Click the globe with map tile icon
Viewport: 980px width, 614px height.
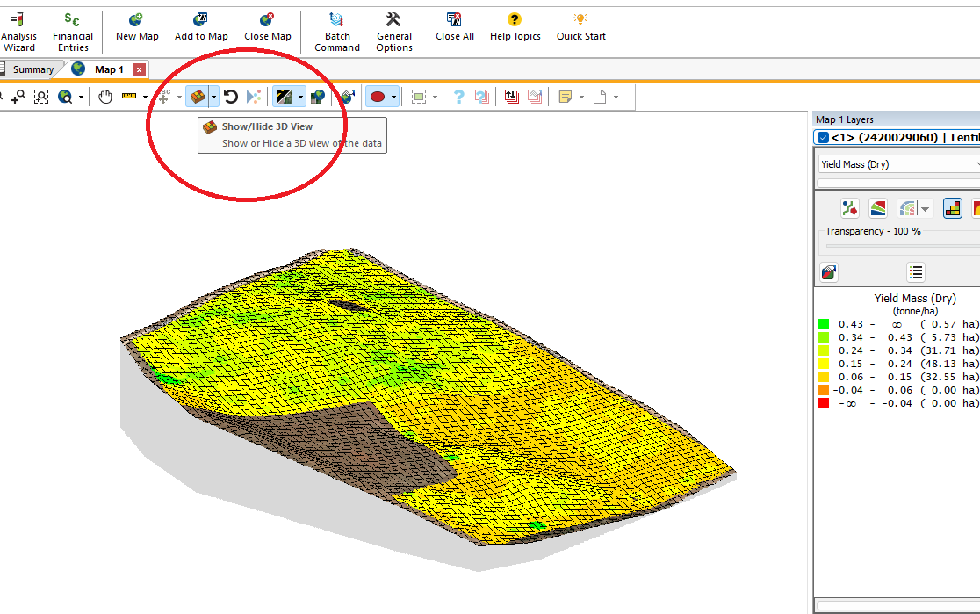[318, 97]
